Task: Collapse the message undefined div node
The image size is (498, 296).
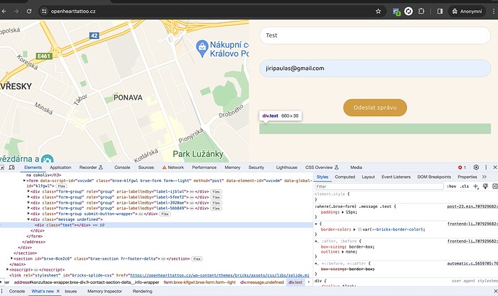Action: coord(29,219)
